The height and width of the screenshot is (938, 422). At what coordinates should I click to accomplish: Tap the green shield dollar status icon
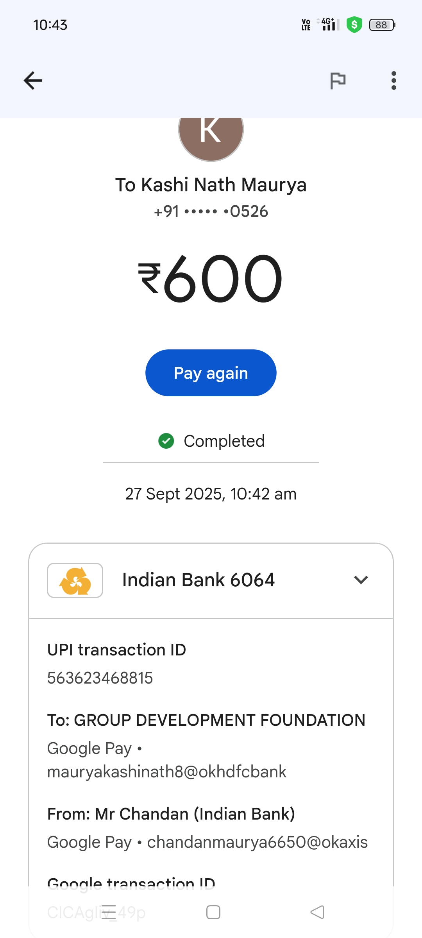(x=354, y=25)
